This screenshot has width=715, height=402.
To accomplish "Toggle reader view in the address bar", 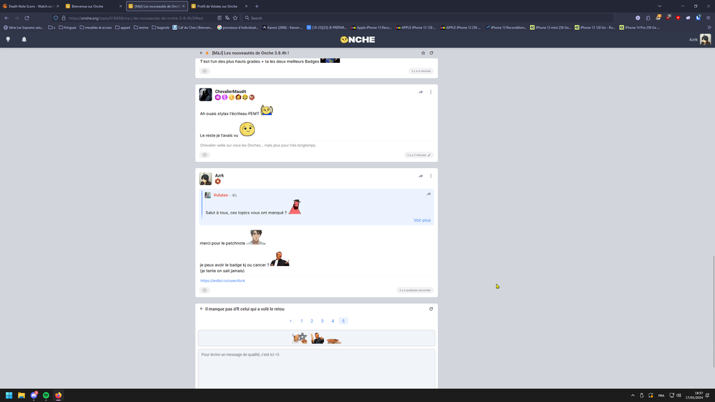I will (x=219, y=17).
